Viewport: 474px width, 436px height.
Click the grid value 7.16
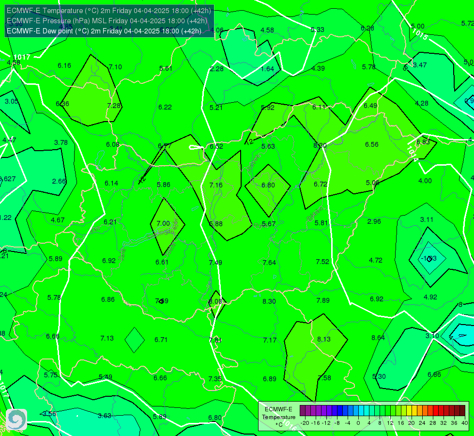click(x=216, y=185)
